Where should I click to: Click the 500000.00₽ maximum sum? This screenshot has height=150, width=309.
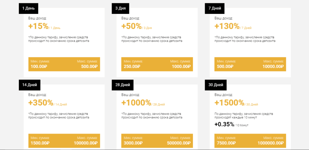[178, 143]
